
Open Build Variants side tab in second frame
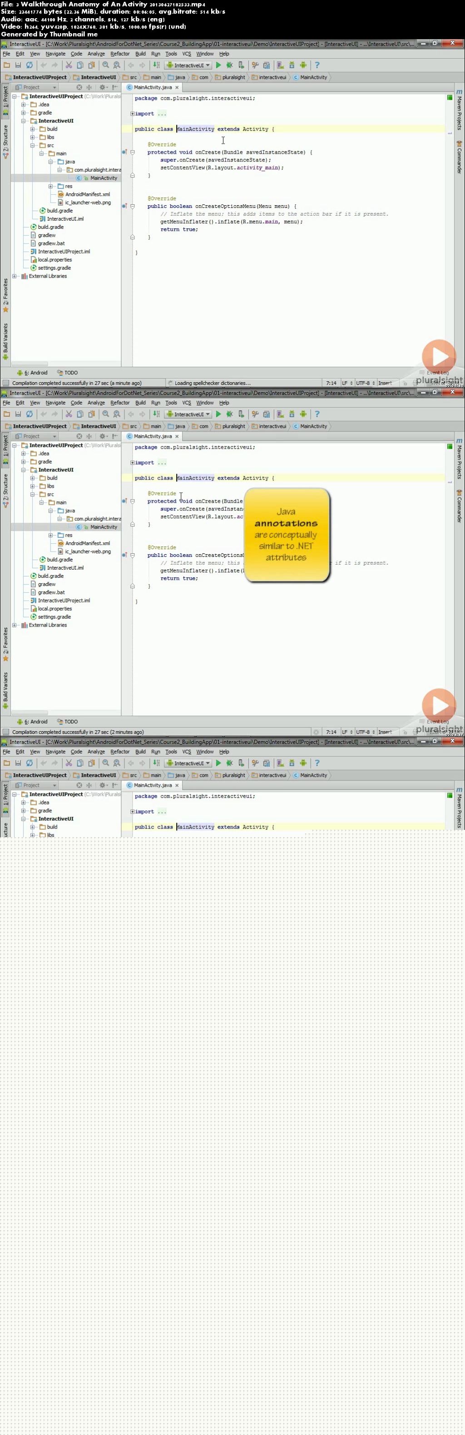pos(5,690)
